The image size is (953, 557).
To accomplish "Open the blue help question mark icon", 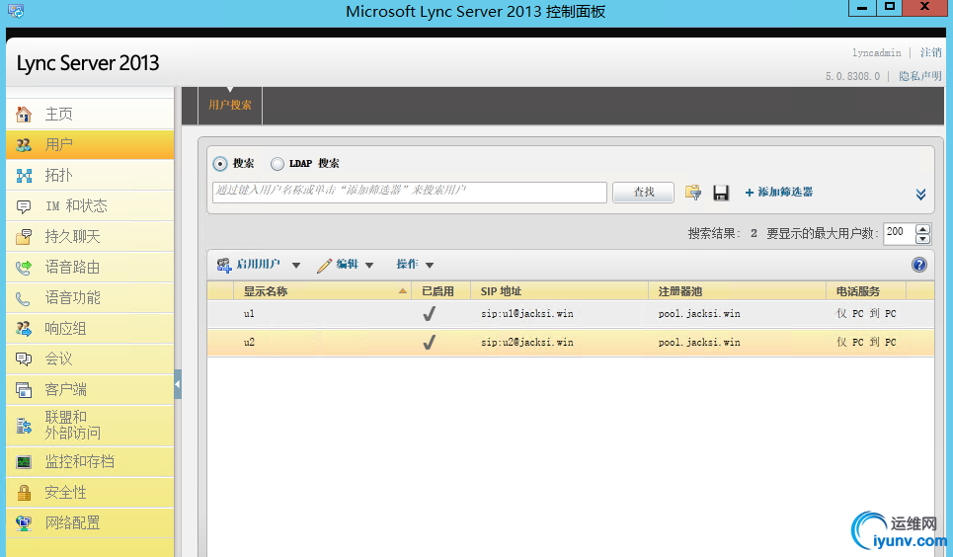I will tap(919, 265).
